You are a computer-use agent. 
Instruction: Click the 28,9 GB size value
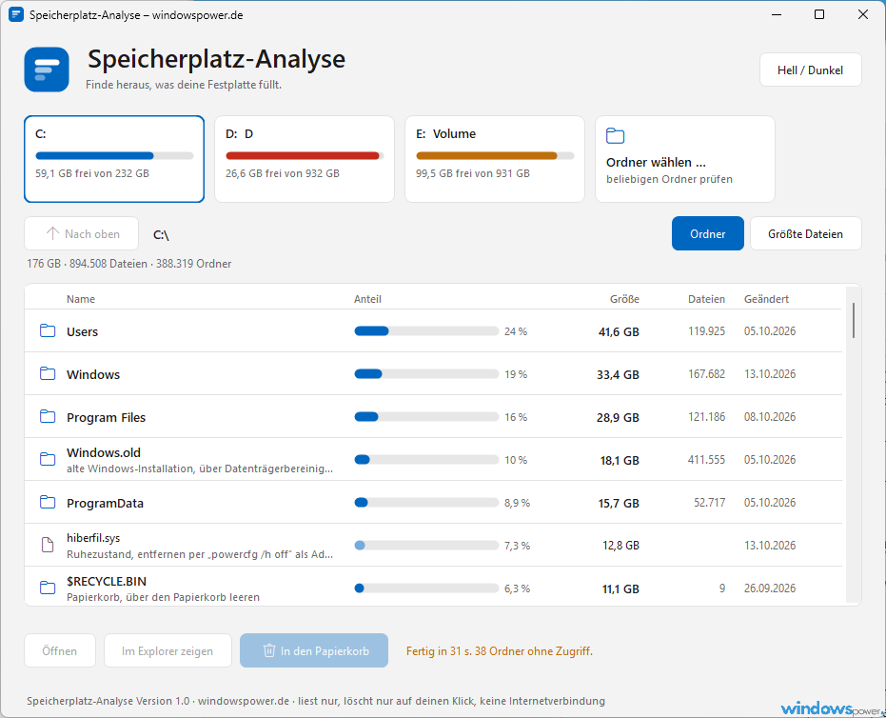coord(618,417)
